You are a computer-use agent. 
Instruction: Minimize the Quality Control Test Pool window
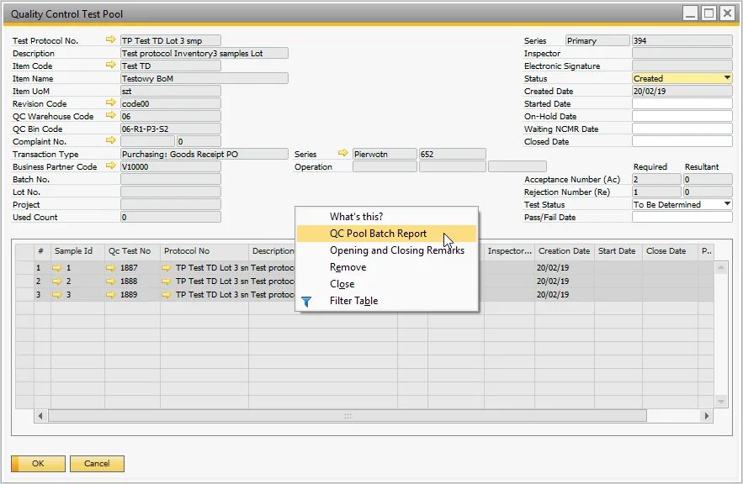click(690, 13)
